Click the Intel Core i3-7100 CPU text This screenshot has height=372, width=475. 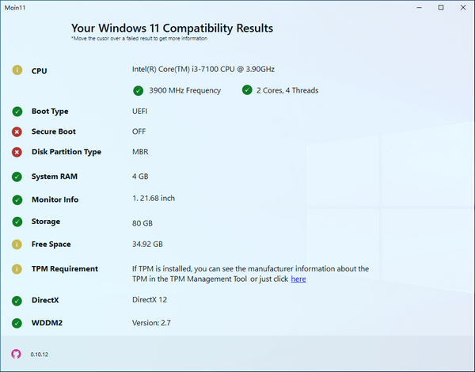pyautogui.click(x=203, y=70)
